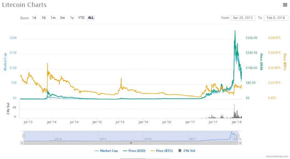Viewport: 290px width, 159px height.
Task: Click the navigator scrollbar grip
Action: [x=131, y=143]
